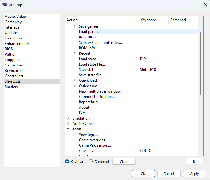The height and width of the screenshot is (180, 210).
Task: Click the vertical scrollbar of action list
Action: [x=201, y=64]
